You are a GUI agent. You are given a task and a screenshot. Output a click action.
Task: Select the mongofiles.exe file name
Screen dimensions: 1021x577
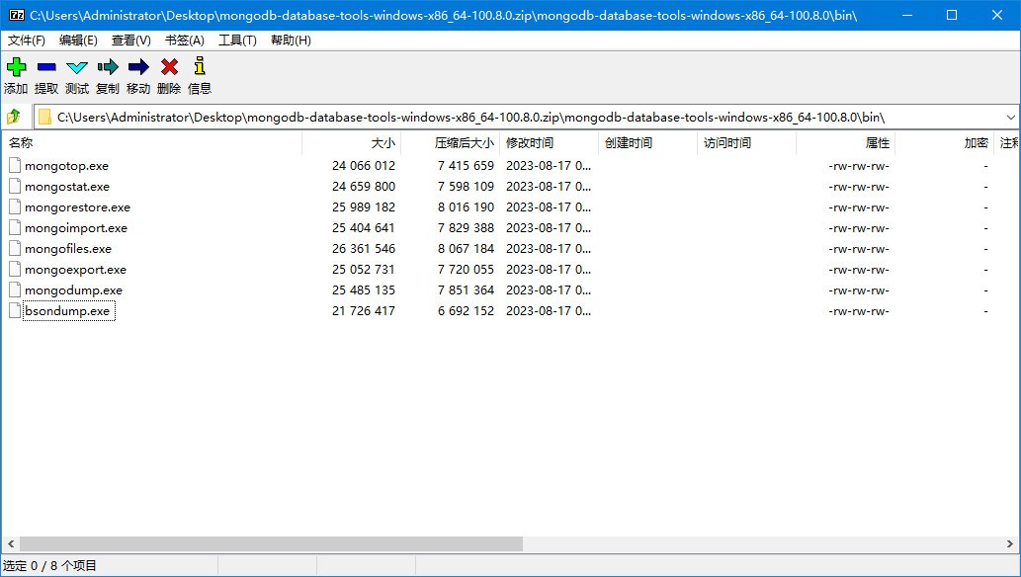pyautogui.click(x=68, y=249)
